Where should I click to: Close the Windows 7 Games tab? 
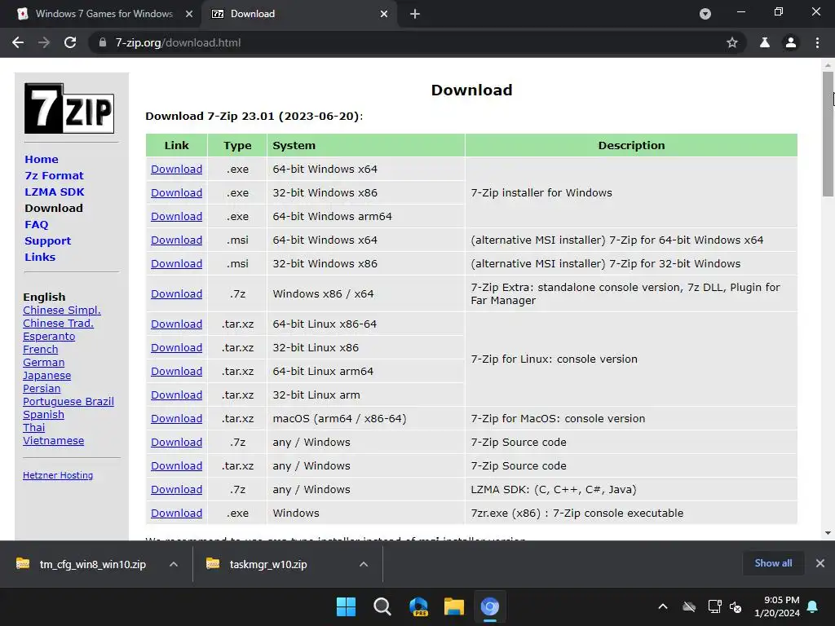189,14
